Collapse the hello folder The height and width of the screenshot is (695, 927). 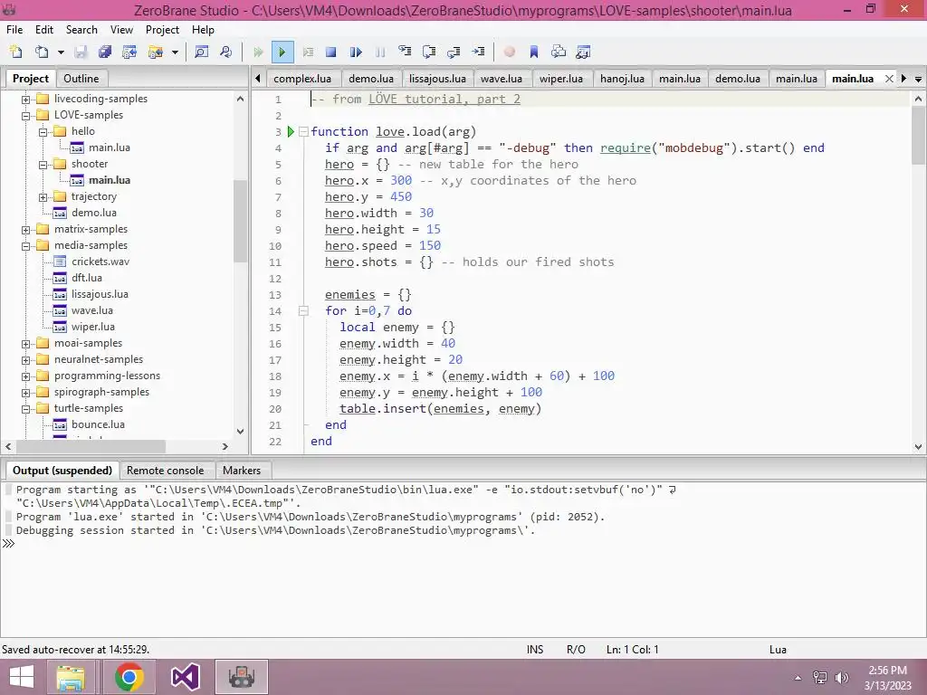(x=43, y=132)
